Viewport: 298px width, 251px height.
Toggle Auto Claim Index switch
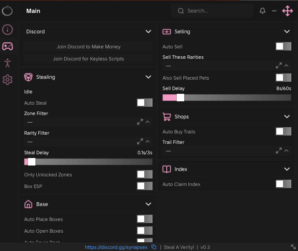[x=283, y=184]
